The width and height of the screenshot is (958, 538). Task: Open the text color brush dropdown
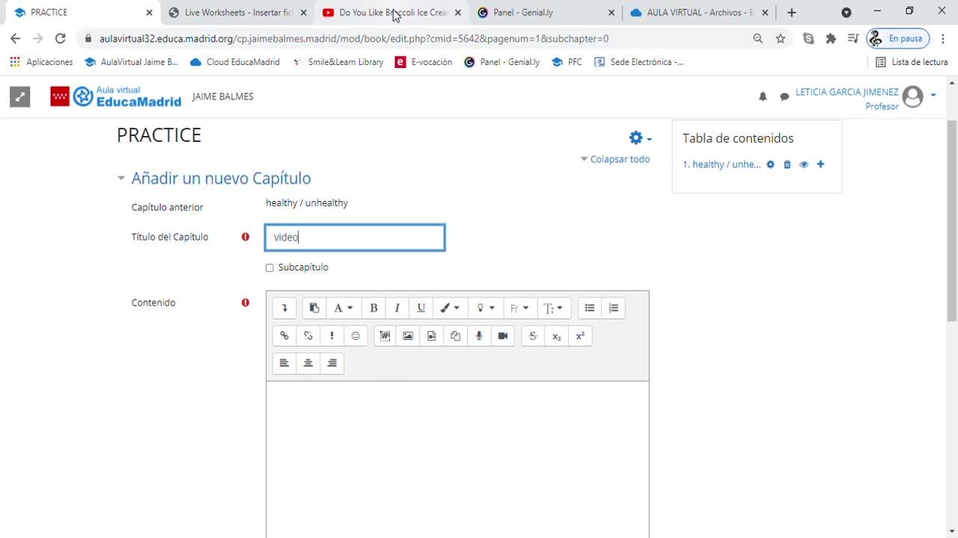coord(450,308)
